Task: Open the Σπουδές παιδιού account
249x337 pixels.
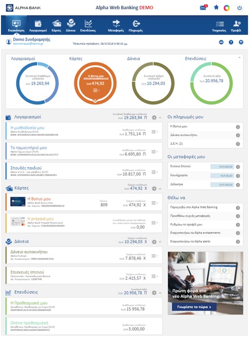Action: pos(26,168)
